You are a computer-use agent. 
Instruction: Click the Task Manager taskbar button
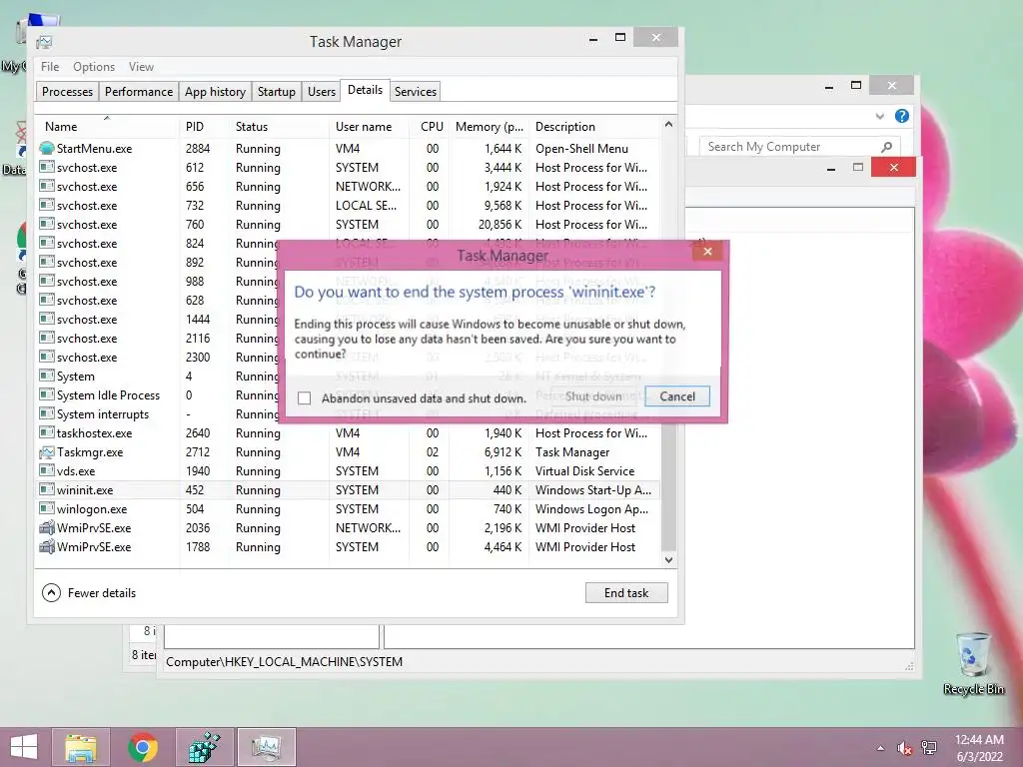click(266, 747)
